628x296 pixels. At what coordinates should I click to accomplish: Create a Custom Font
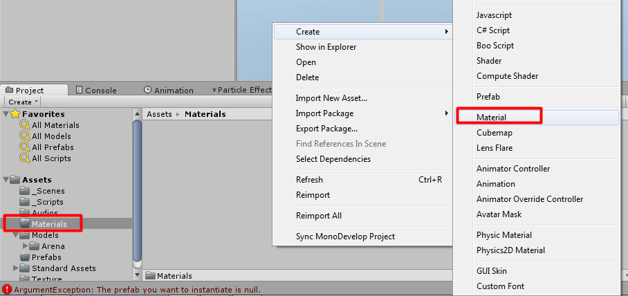[x=500, y=287]
